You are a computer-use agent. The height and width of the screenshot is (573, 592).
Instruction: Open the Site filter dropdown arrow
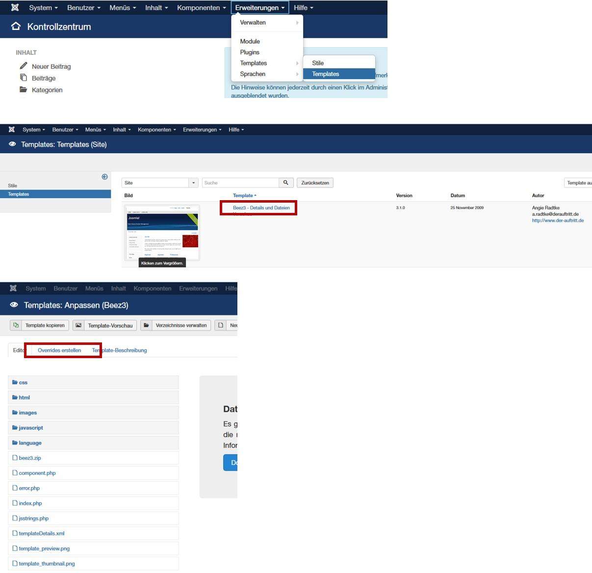[x=194, y=182]
